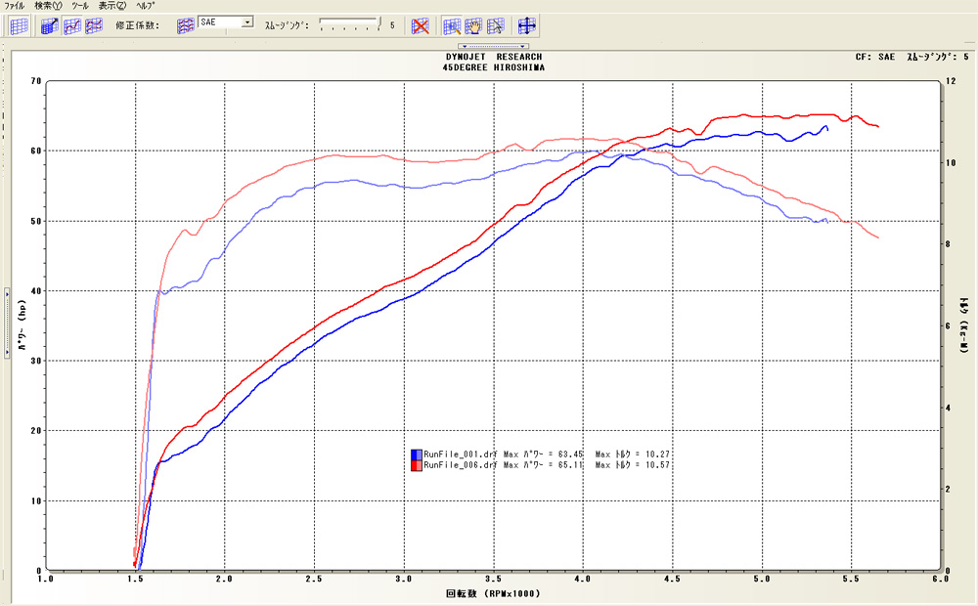Click the RunFile_001.drf legend label
Viewport: 978px width, 606px height.
click(460, 454)
